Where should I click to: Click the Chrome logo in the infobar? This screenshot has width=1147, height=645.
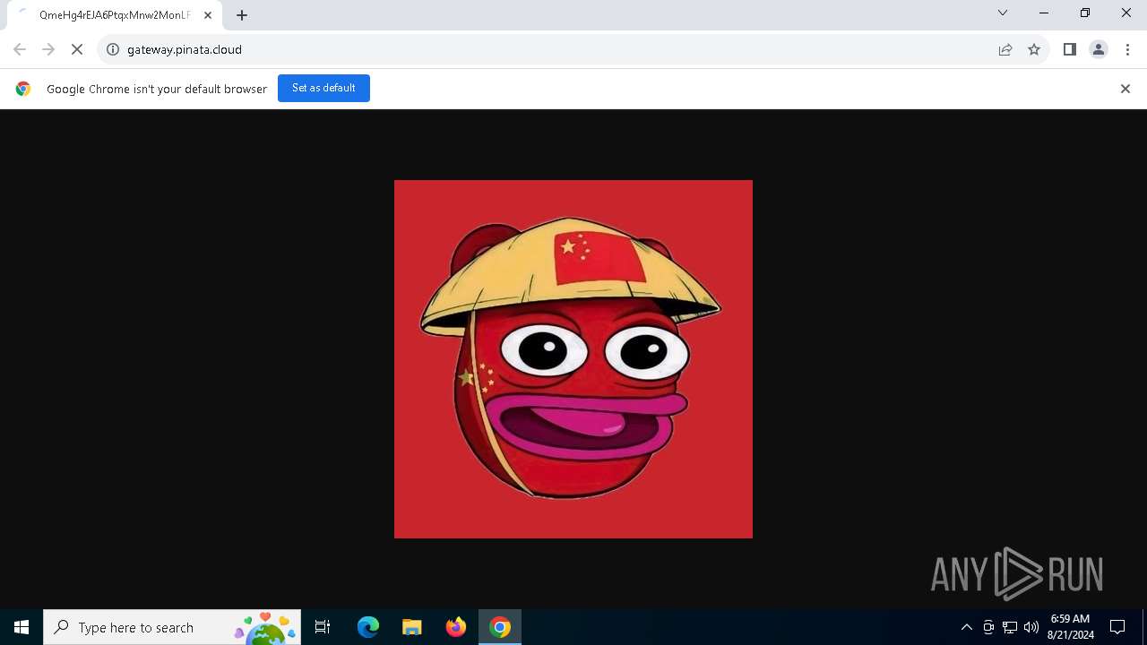tap(23, 89)
